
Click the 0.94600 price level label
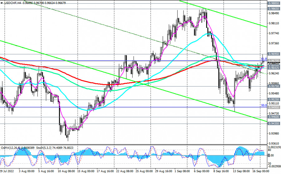274,117
